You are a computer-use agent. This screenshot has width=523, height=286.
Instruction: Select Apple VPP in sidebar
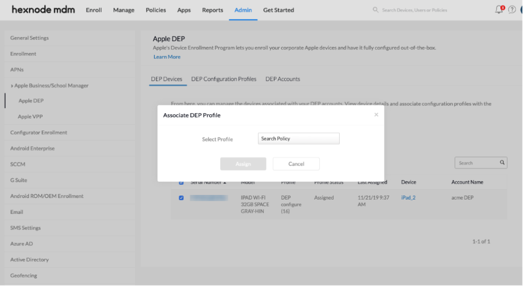[30, 117]
